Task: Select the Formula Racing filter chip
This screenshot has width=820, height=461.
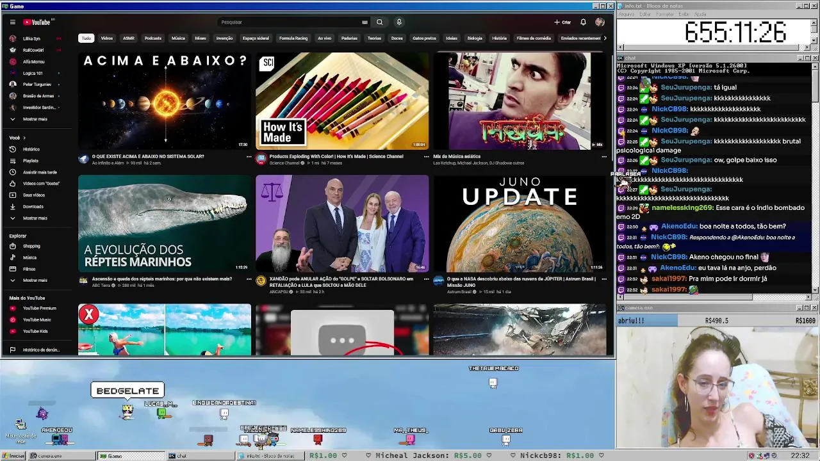Action: pyautogui.click(x=293, y=38)
